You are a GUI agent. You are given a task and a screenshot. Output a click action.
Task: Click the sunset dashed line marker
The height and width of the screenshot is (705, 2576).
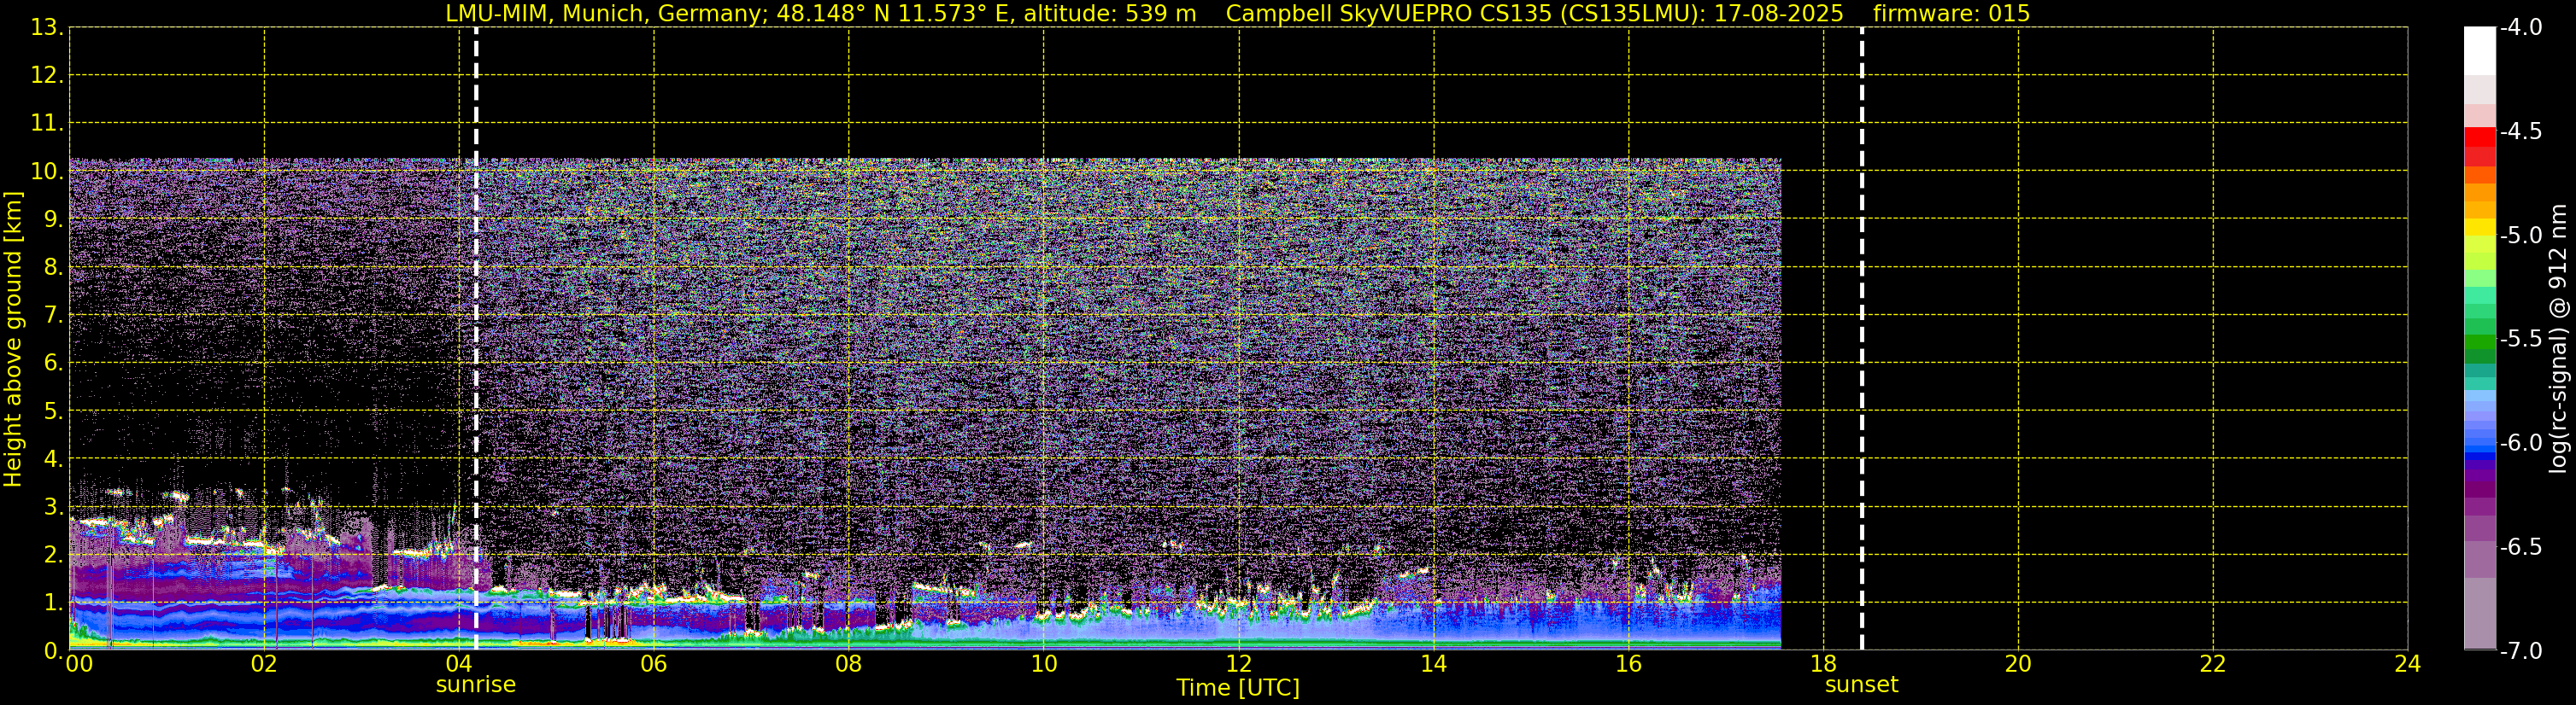tap(1861, 339)
